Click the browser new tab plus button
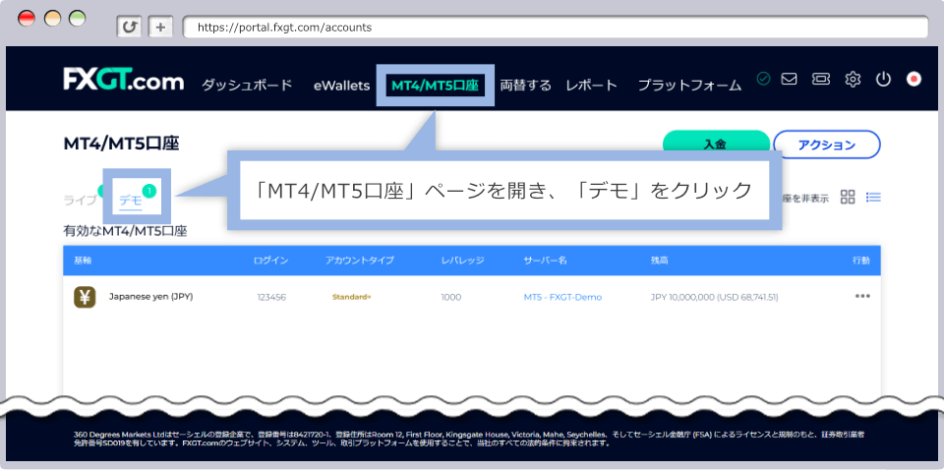Screen dimensions: 944x470 click(160, 28)
